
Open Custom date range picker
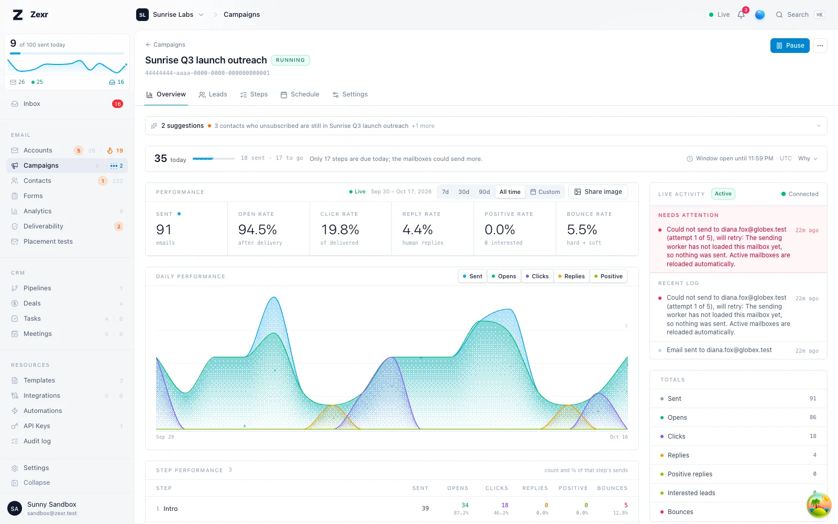point(545,192)
